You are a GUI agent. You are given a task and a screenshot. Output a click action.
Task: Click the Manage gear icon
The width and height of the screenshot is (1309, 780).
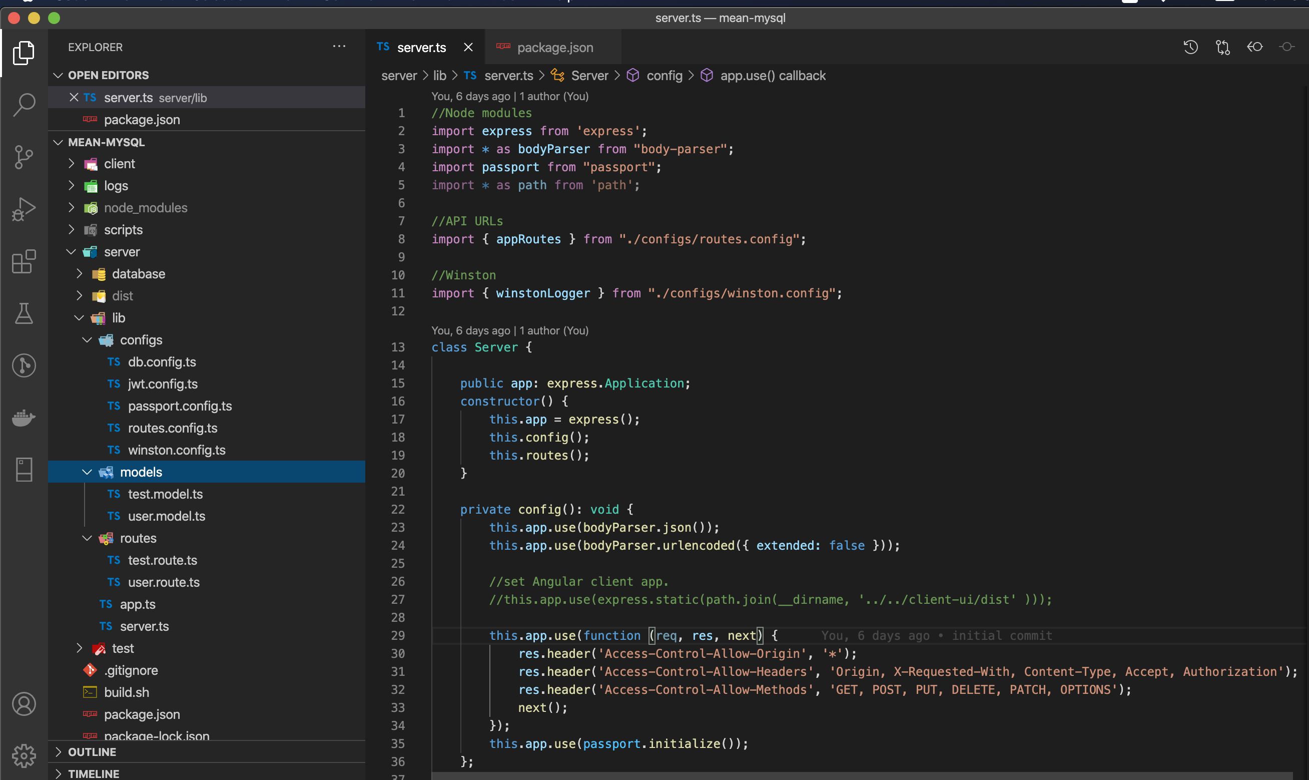pos(24,755)
